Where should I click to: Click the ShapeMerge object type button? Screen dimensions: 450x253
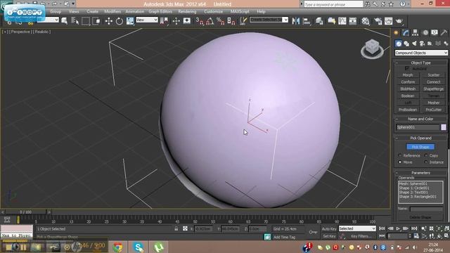(433, 89)
